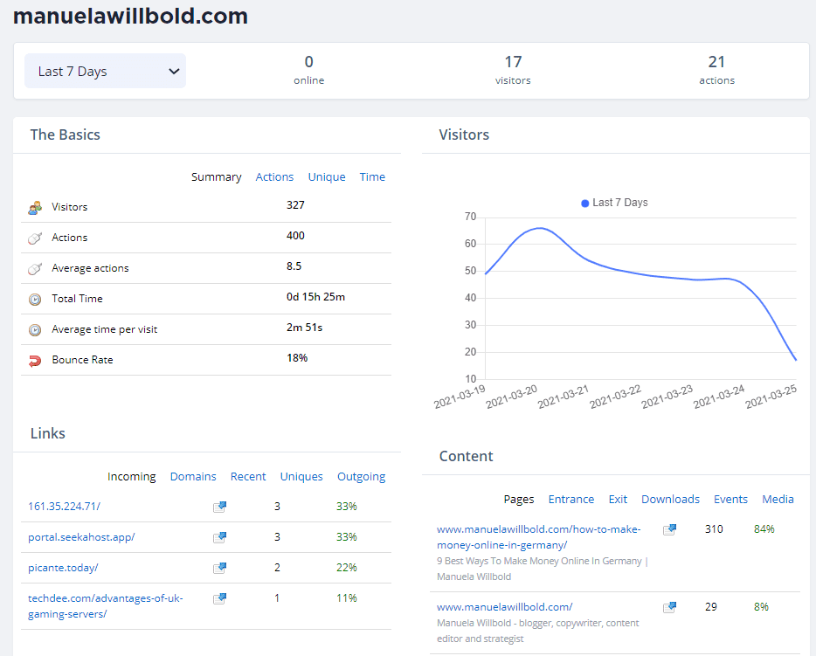Open the techdee.com advantages-of-uk-gaming-servers link
This screenshot has height=656, width=816.
coord(105,605)
